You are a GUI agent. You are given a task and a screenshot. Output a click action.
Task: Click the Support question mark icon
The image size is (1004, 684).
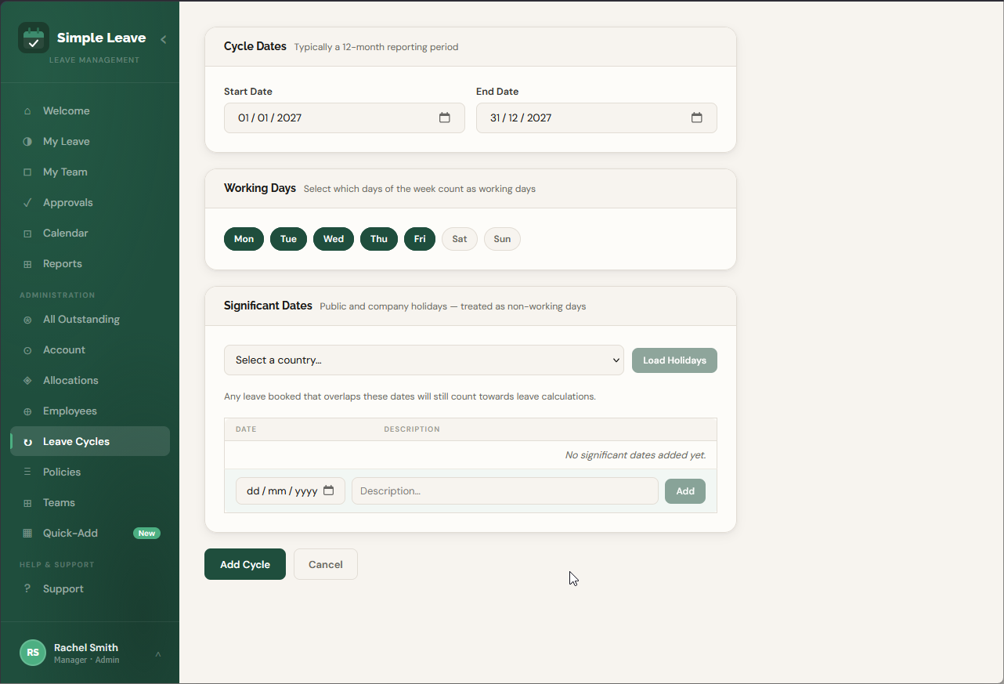27,589
